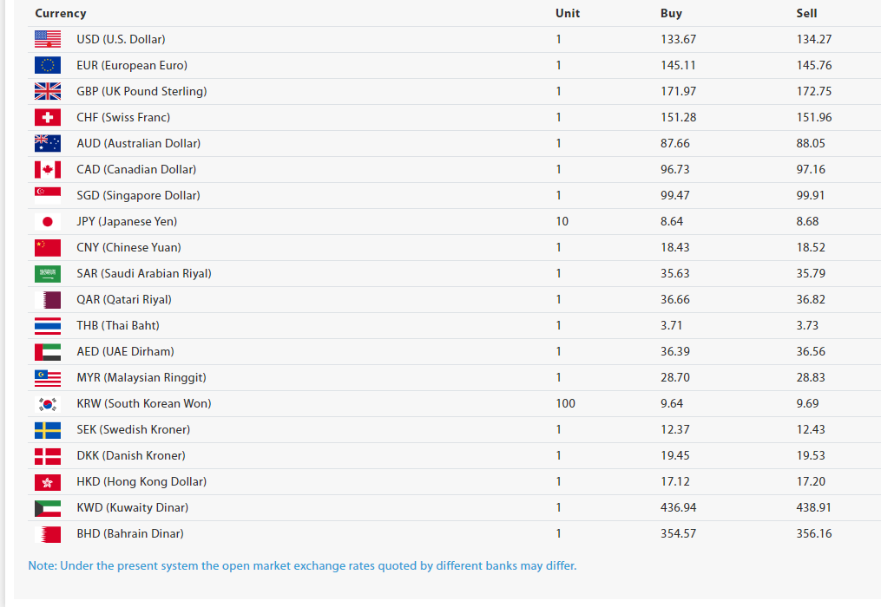Click the Unit column header
The width and height of the screenshot is (881, 607).
568,13
